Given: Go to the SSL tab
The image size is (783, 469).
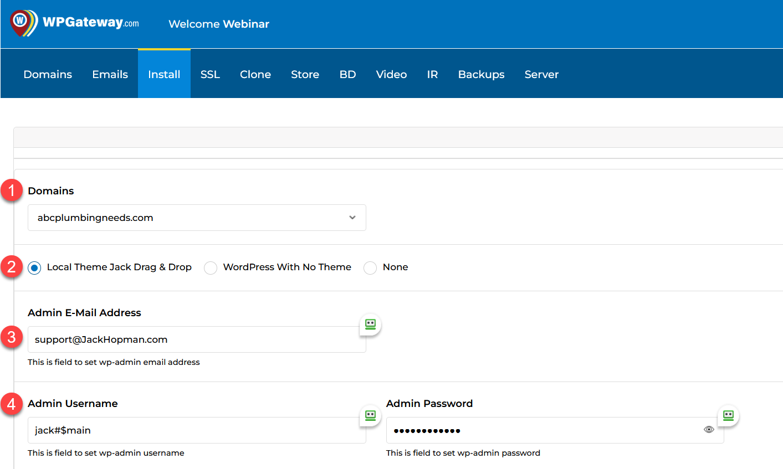Looking at the screenshot, I should tap(210, 74).
